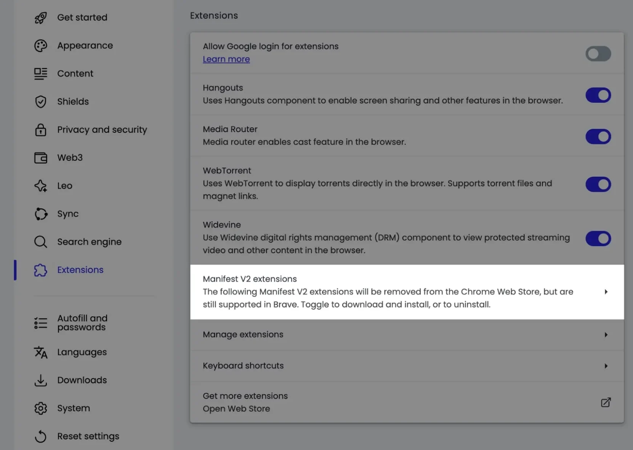Open Search engine settings
The image size is (633, 450).
coord(89,242)
